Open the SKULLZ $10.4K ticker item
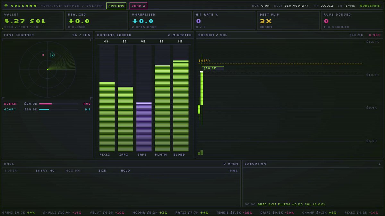This screenshot has height=216, width=385. point(62,212)
